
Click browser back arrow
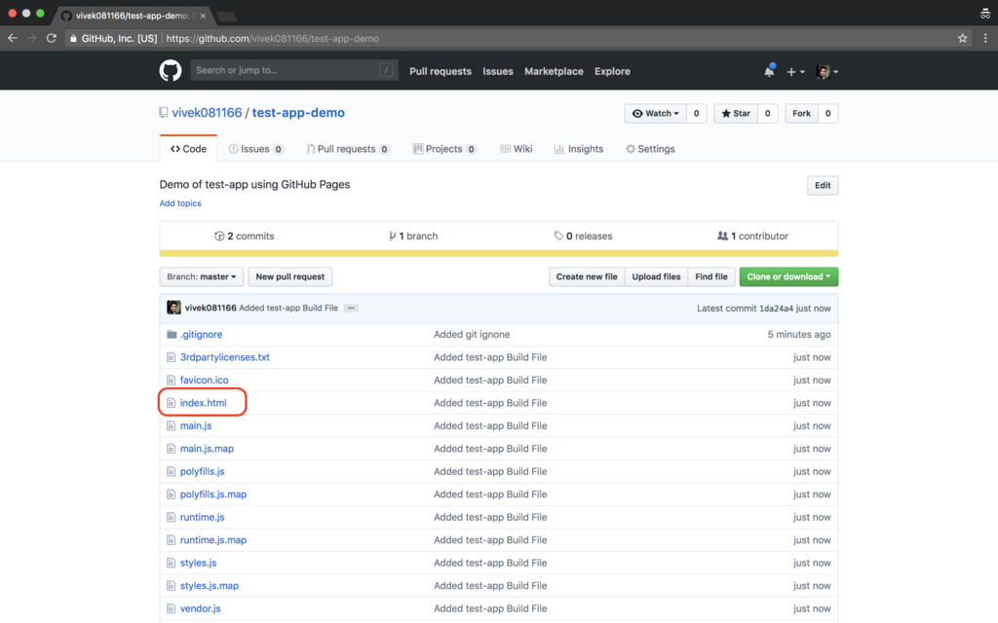click(12, 38)
